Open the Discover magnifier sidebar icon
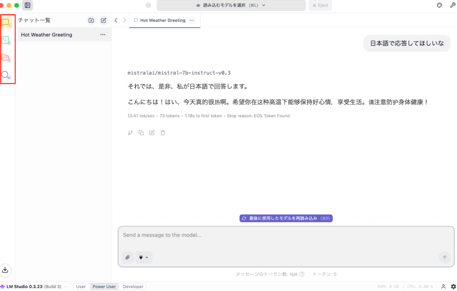Image resolution: width=457 pixels, height=291 pixels. click(6, 75)
